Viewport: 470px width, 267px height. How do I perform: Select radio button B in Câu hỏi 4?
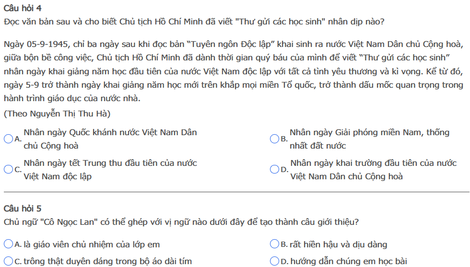point(275,139)
